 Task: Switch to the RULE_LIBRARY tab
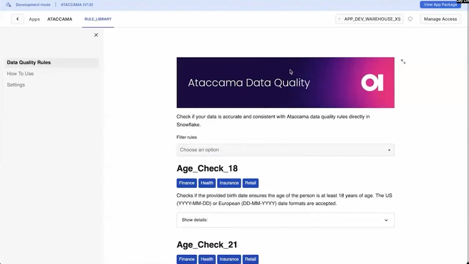[98, 19]
